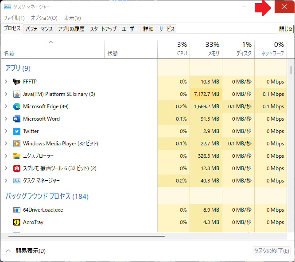Collapse to 簡易表示 using the chevron
Screen dimensions: 295x262
(x=8, y=251)
